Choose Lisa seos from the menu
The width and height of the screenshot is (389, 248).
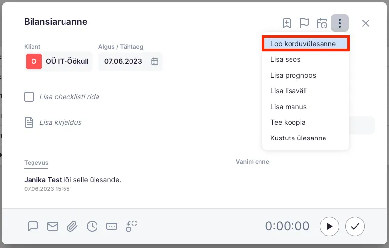(x=286, y=59)
